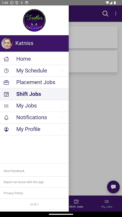Tap the house icon beside Home
This screenshot has height=217, width=122.
6,59
